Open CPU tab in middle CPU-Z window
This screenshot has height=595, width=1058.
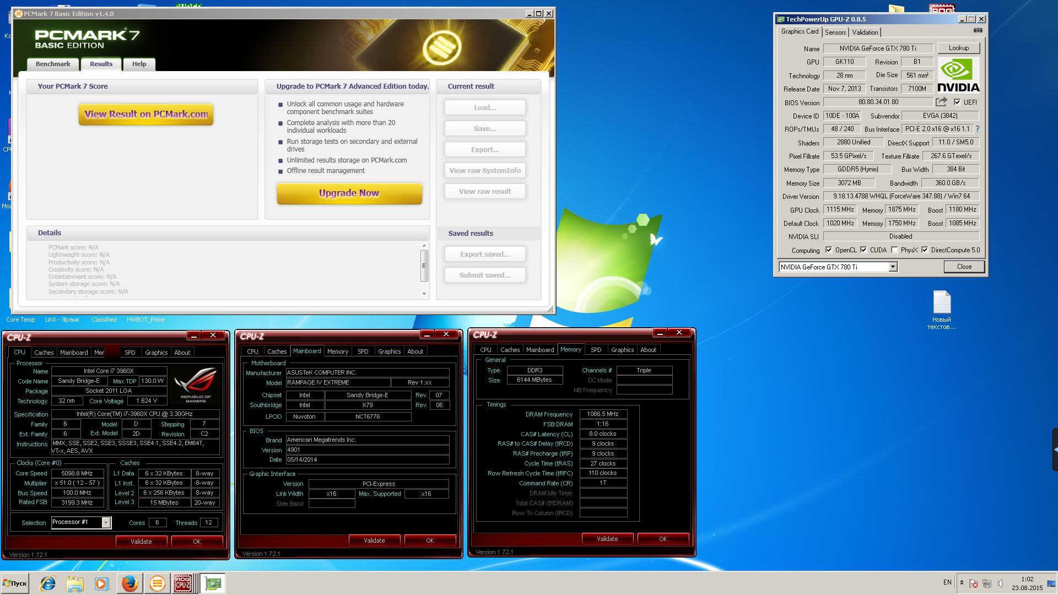pyautogui.click(x=252, y=351)
